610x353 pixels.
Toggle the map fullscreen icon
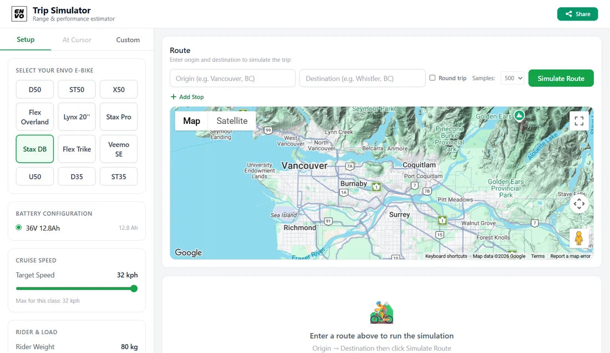pyautogui.click(x=579, y=121)
